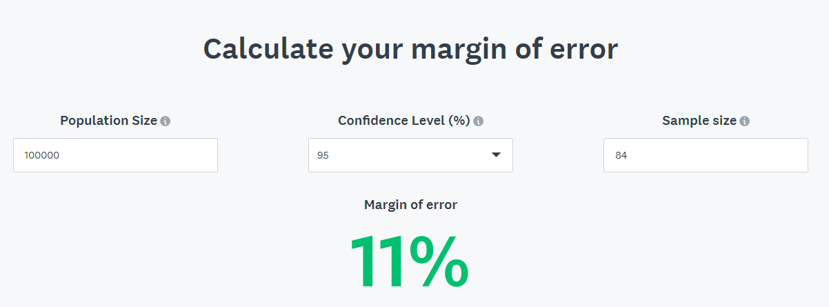Click the Population Size label
Screen dimensions: 829x307
[108, 121]
